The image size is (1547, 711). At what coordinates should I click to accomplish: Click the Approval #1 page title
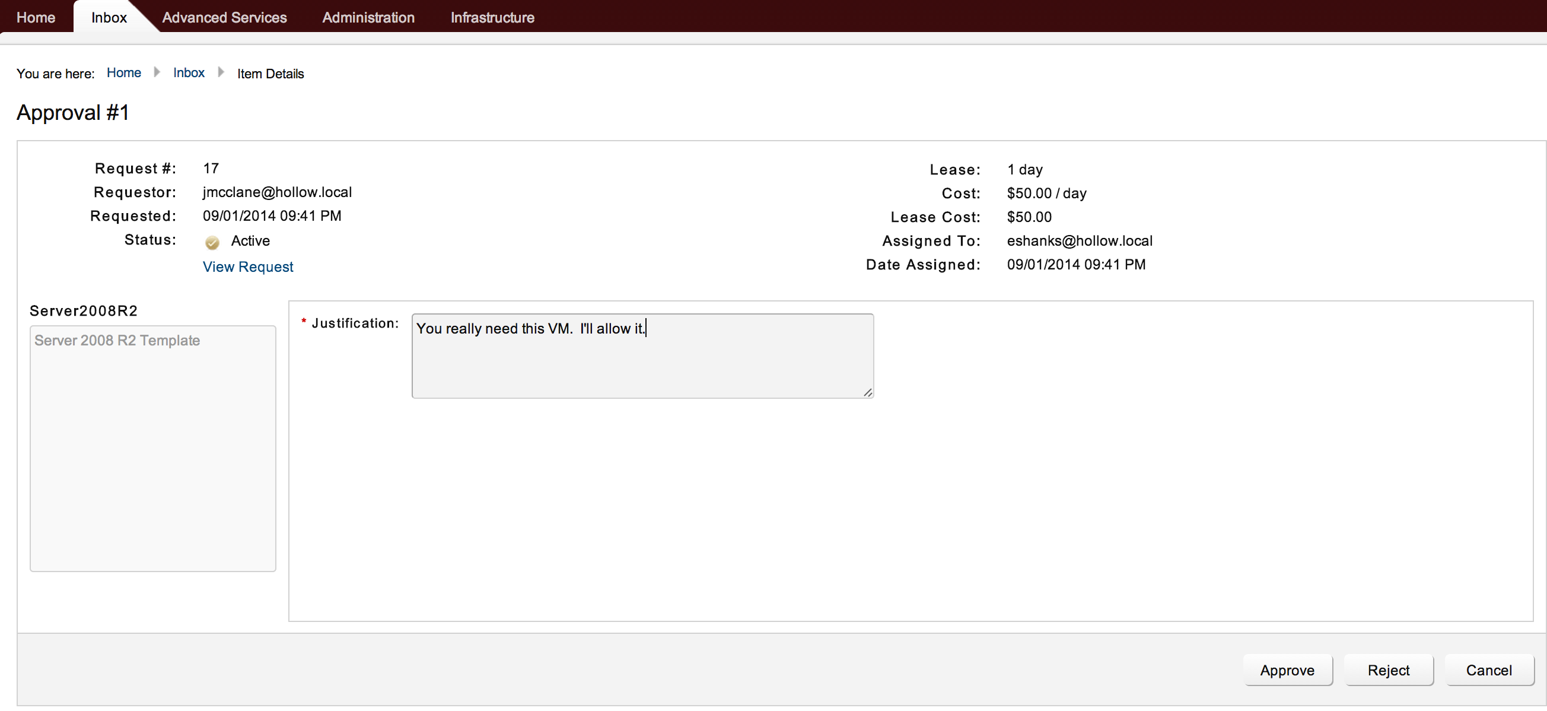(73, 112)
